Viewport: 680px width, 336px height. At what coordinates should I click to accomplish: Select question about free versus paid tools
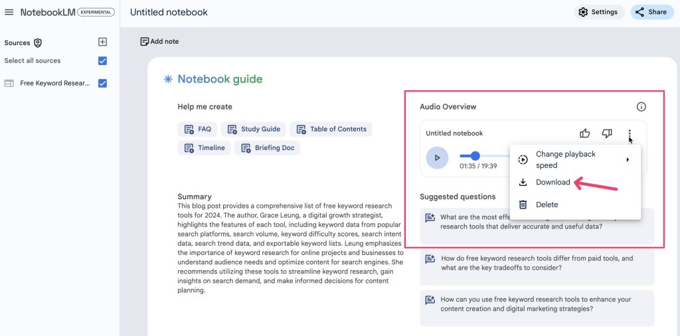click(537, 263)
